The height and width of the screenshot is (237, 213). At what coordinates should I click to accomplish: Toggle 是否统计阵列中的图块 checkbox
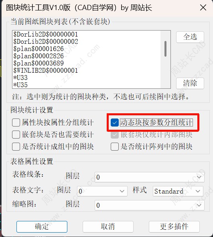[115, 147]
